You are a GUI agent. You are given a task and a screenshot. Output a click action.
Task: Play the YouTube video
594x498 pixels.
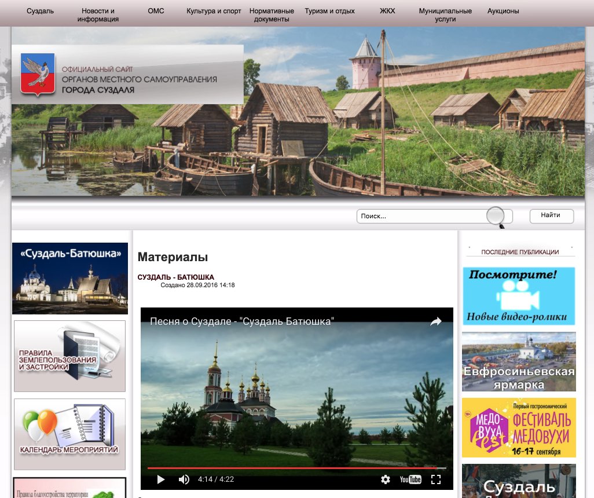[160, 479]
